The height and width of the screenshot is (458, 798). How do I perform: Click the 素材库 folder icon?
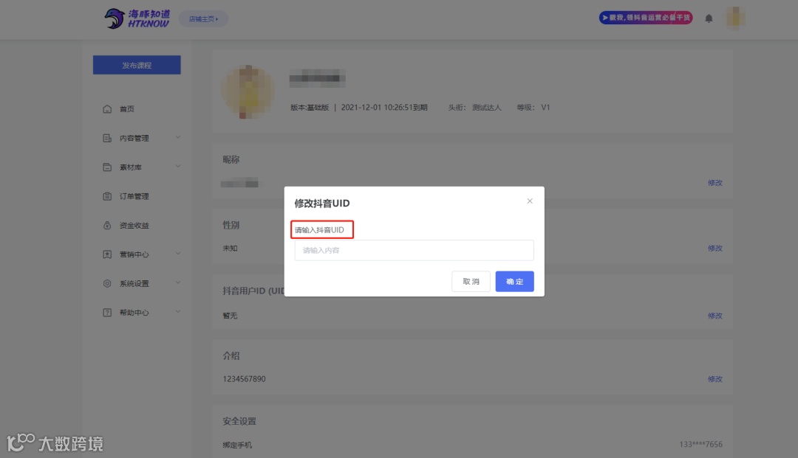pos(107,167)
